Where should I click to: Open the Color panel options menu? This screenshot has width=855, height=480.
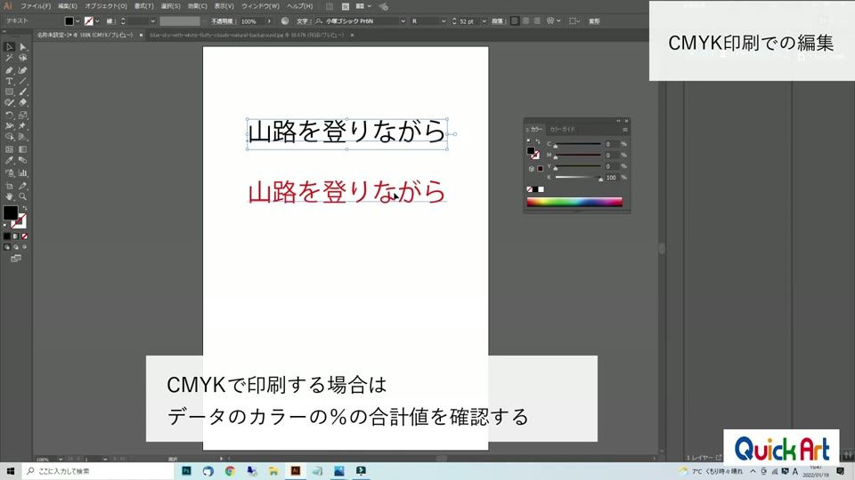coord(625,130)
